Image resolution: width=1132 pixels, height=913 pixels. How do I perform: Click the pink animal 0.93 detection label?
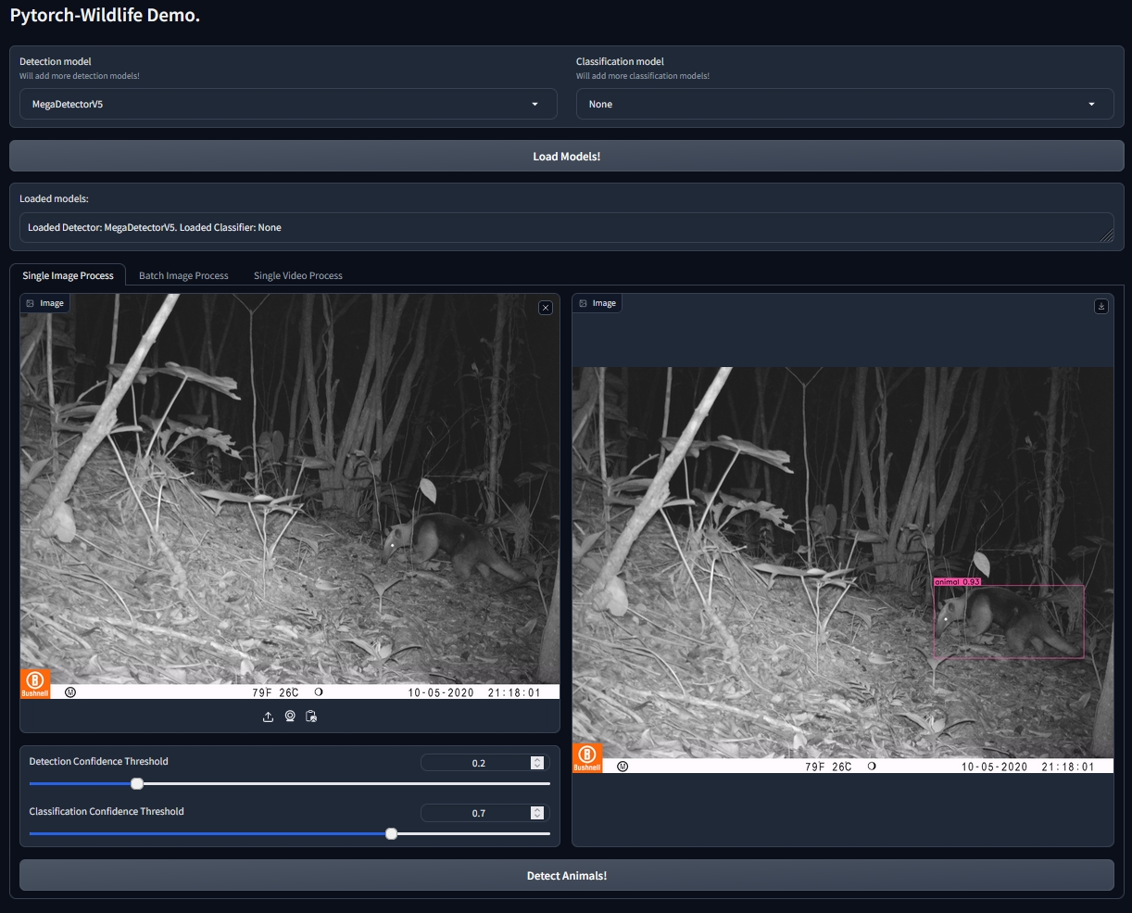(x=957, y=582)
